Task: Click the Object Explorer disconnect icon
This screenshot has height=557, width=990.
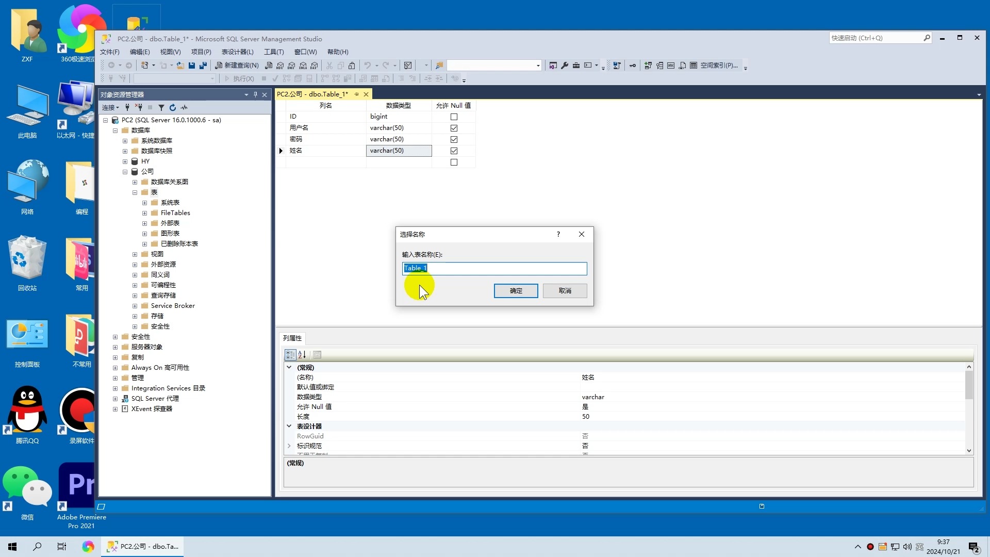Action: point(139,107)
